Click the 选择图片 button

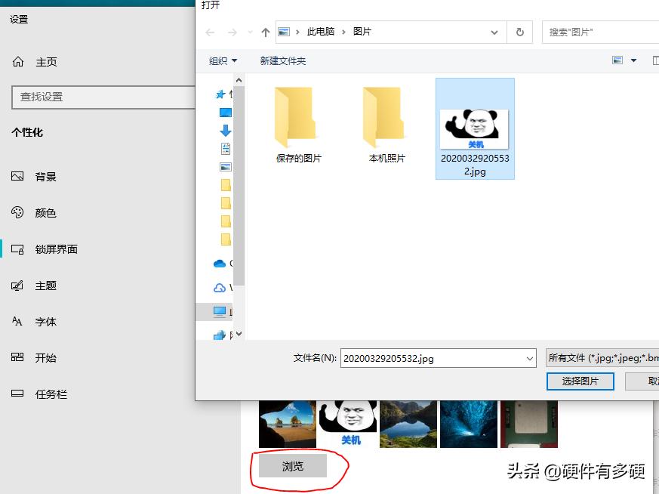(580, 381)
